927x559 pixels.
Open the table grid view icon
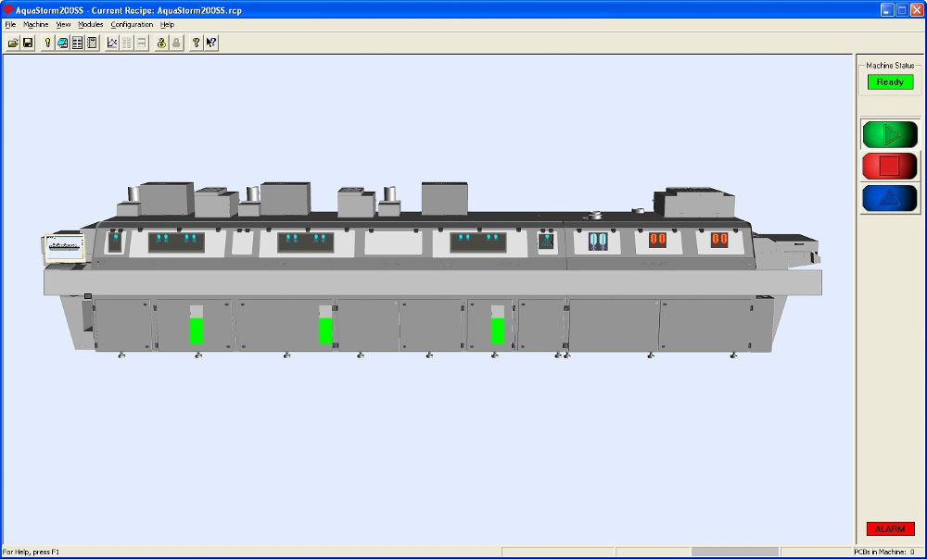pyautogui.click(x=78, y=43)
